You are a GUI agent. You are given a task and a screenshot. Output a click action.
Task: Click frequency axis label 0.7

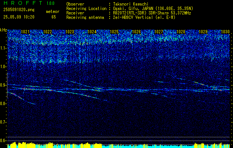pos(3,122)
